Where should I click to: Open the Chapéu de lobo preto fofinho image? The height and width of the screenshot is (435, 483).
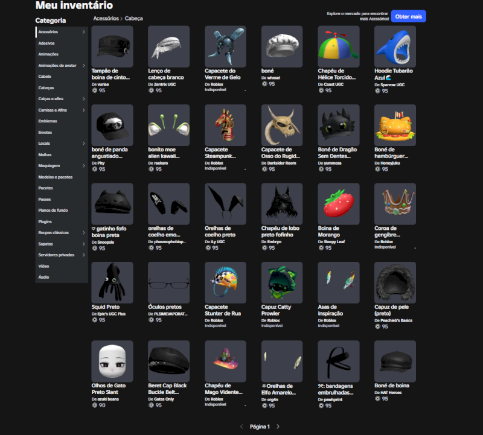click(282, 204)
